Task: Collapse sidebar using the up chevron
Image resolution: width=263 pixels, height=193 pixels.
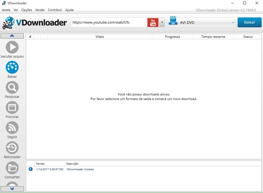Action: (x=12, y=36)
